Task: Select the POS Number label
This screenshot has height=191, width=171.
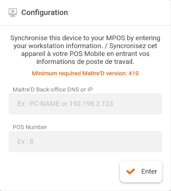Action: click(x=30, y=127)
